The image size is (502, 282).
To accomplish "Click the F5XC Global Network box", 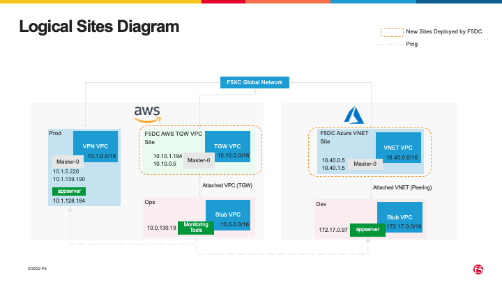I will click(254, 82).
